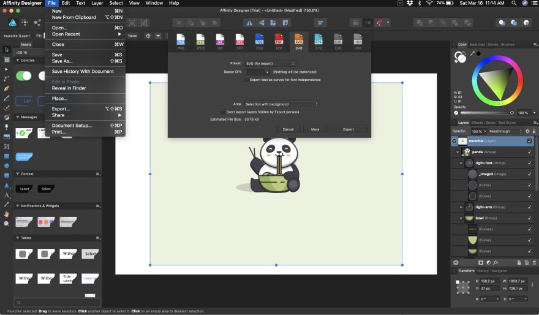Click the More button in export dialog

pos(315,129)
